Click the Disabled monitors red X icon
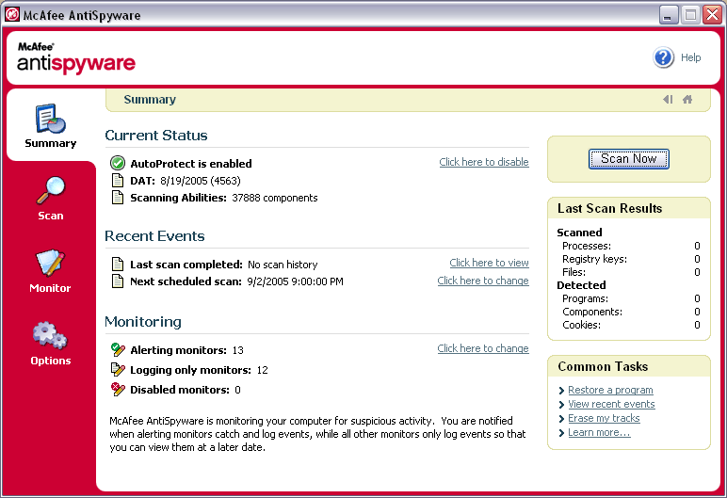Screen dimensions: 727x498 (118, 390)
